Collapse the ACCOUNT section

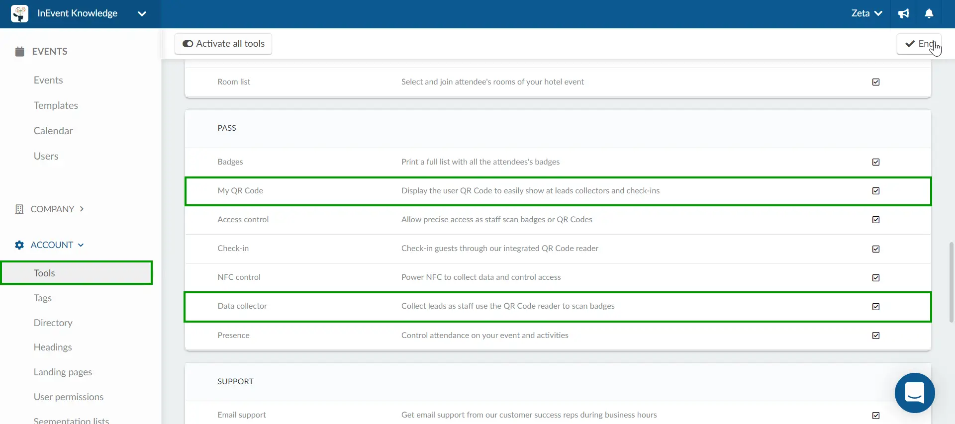tap(50, 245)
